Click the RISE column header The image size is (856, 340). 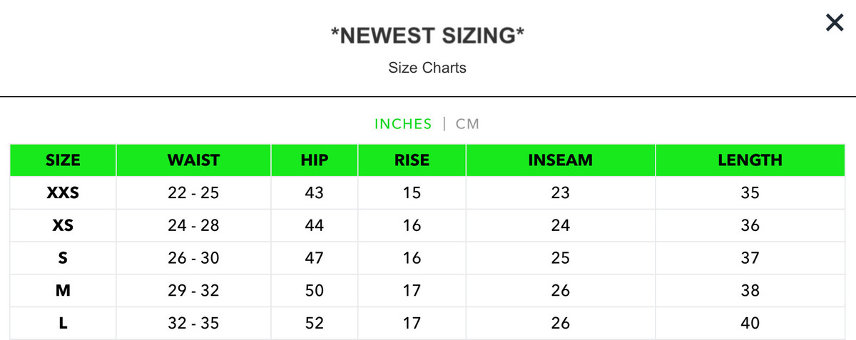point(412,160)
